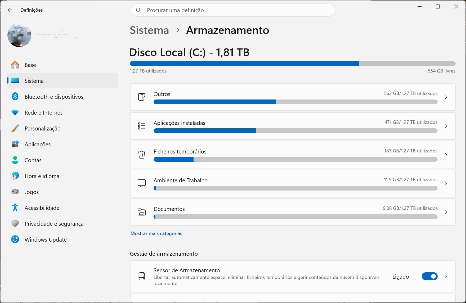Turn off the Sensor de Armazenamento toggle
The height and width of the screenshot is (303, 466).
point(429,276)
